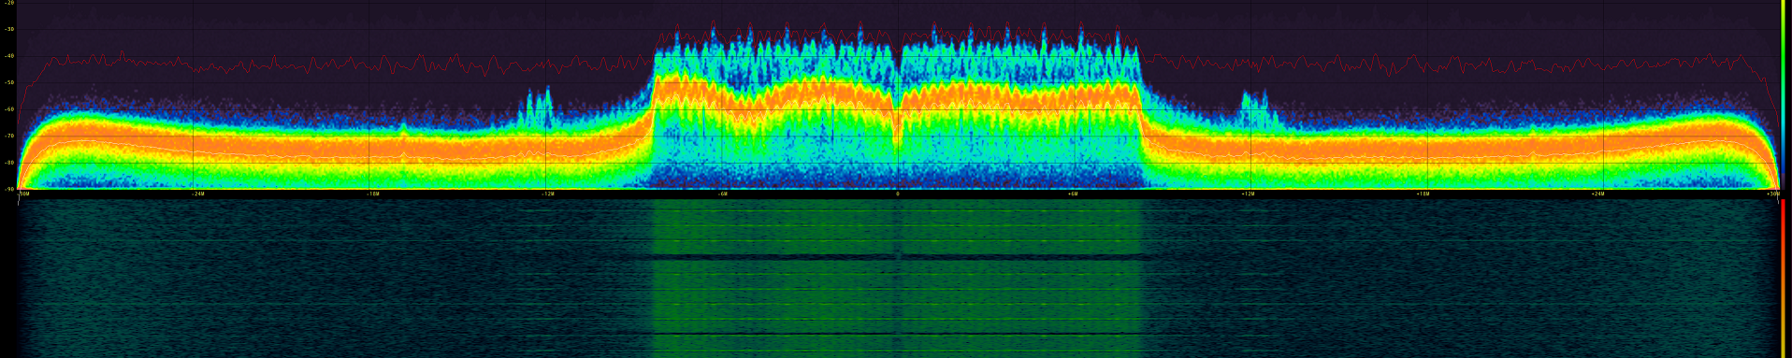This screenshot has height=358, width=1792.
Task: Click the -18M frequency axis label
Action: coord(372,193)
